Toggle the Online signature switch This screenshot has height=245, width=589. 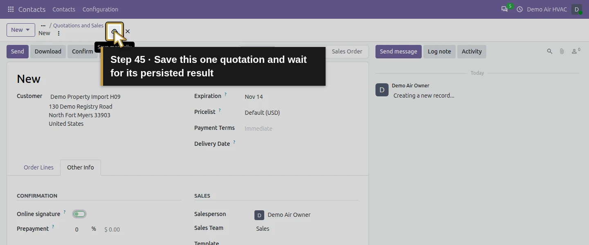click(79, 214)
